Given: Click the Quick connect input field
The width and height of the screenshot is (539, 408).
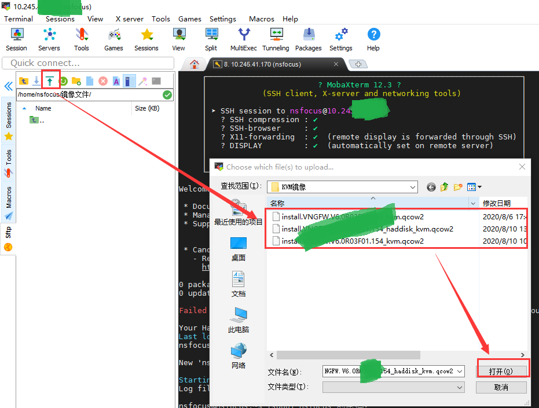Looking at the screenshot, I should click(x=88, y=63).
